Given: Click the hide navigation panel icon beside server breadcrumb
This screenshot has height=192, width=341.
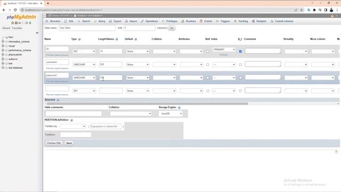Looking at the screenshot, I should click(x=44, y=15).
